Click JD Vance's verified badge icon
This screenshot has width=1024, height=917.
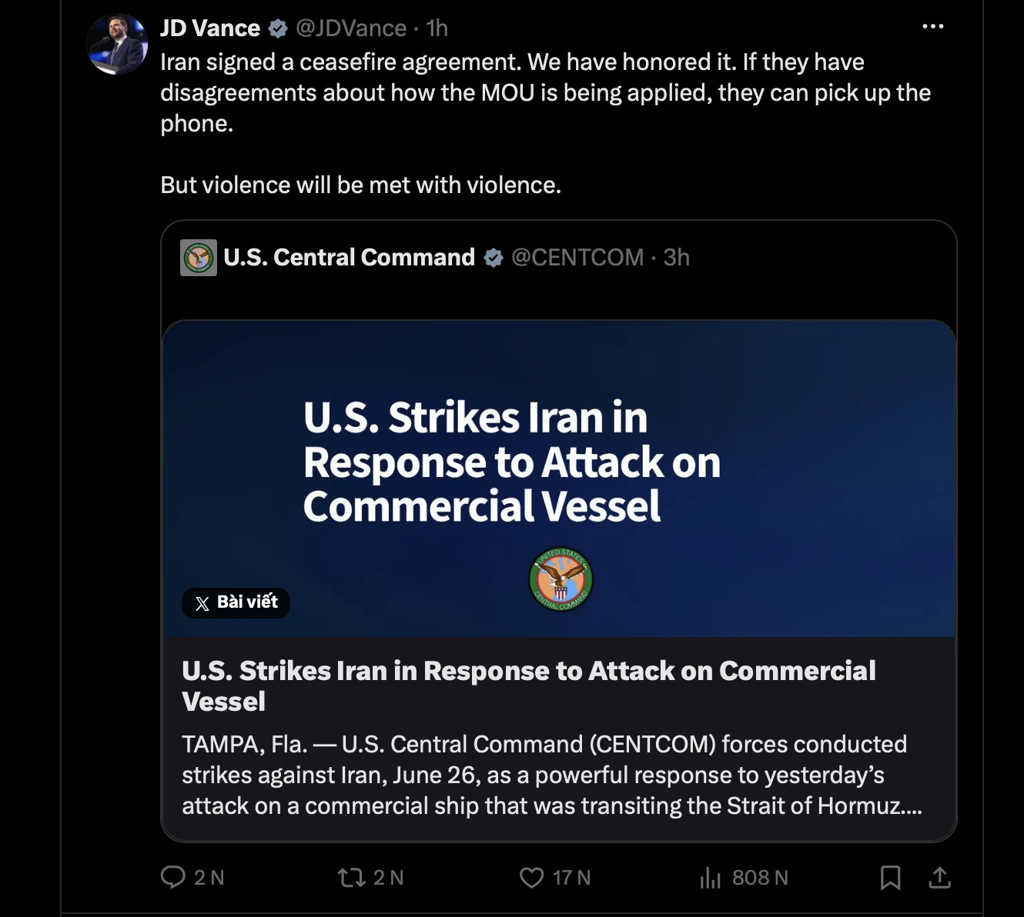pos(278,28)
